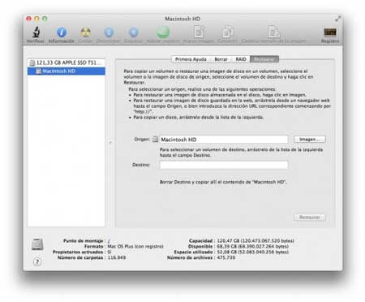Open the Información toolbar icon
This screenshot has width=365, height=302.
[x=62, y=32]
